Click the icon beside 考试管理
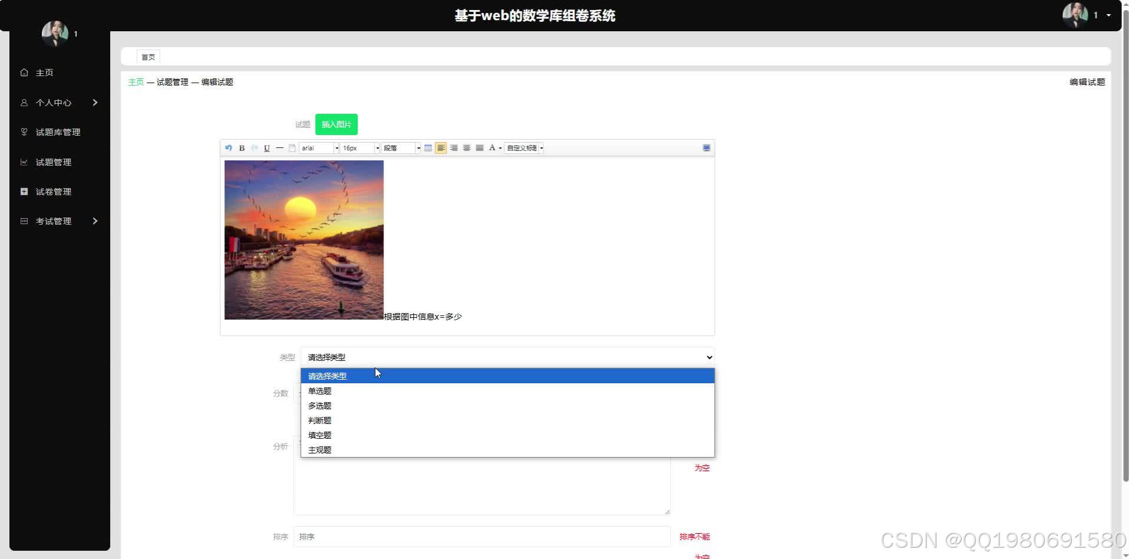Image resolution: width=1129 pixels, height=559 pixels. pos(24,221)
